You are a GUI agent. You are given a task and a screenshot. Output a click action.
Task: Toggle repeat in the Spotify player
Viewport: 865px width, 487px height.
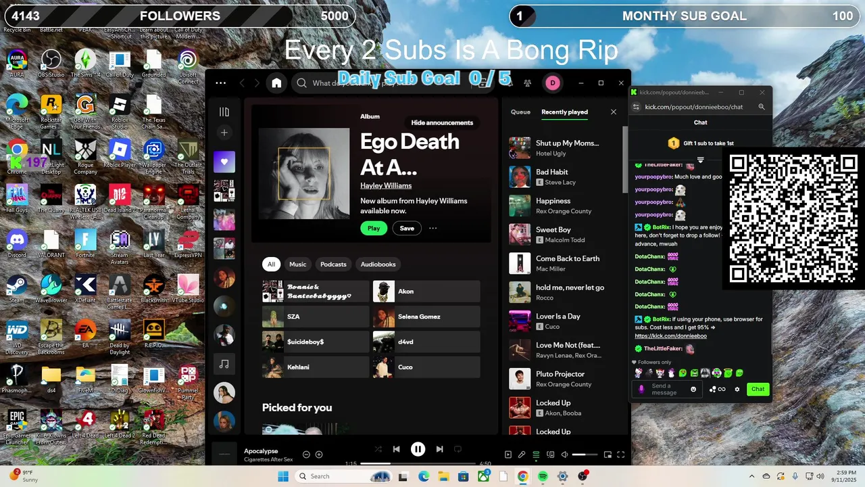tap(458, 449)
